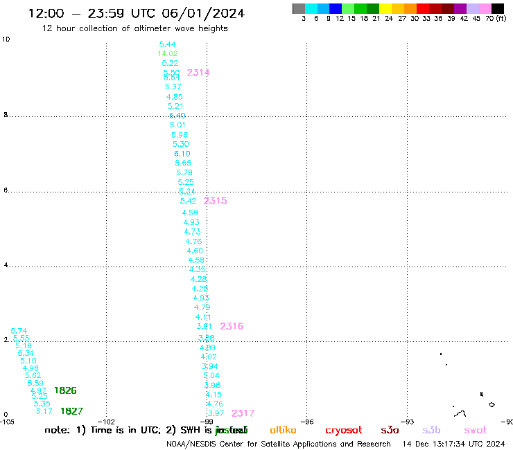This screenshot has width=513, height=450.
Task: Click the wave height value 4.15
Action: pos(214,395)
